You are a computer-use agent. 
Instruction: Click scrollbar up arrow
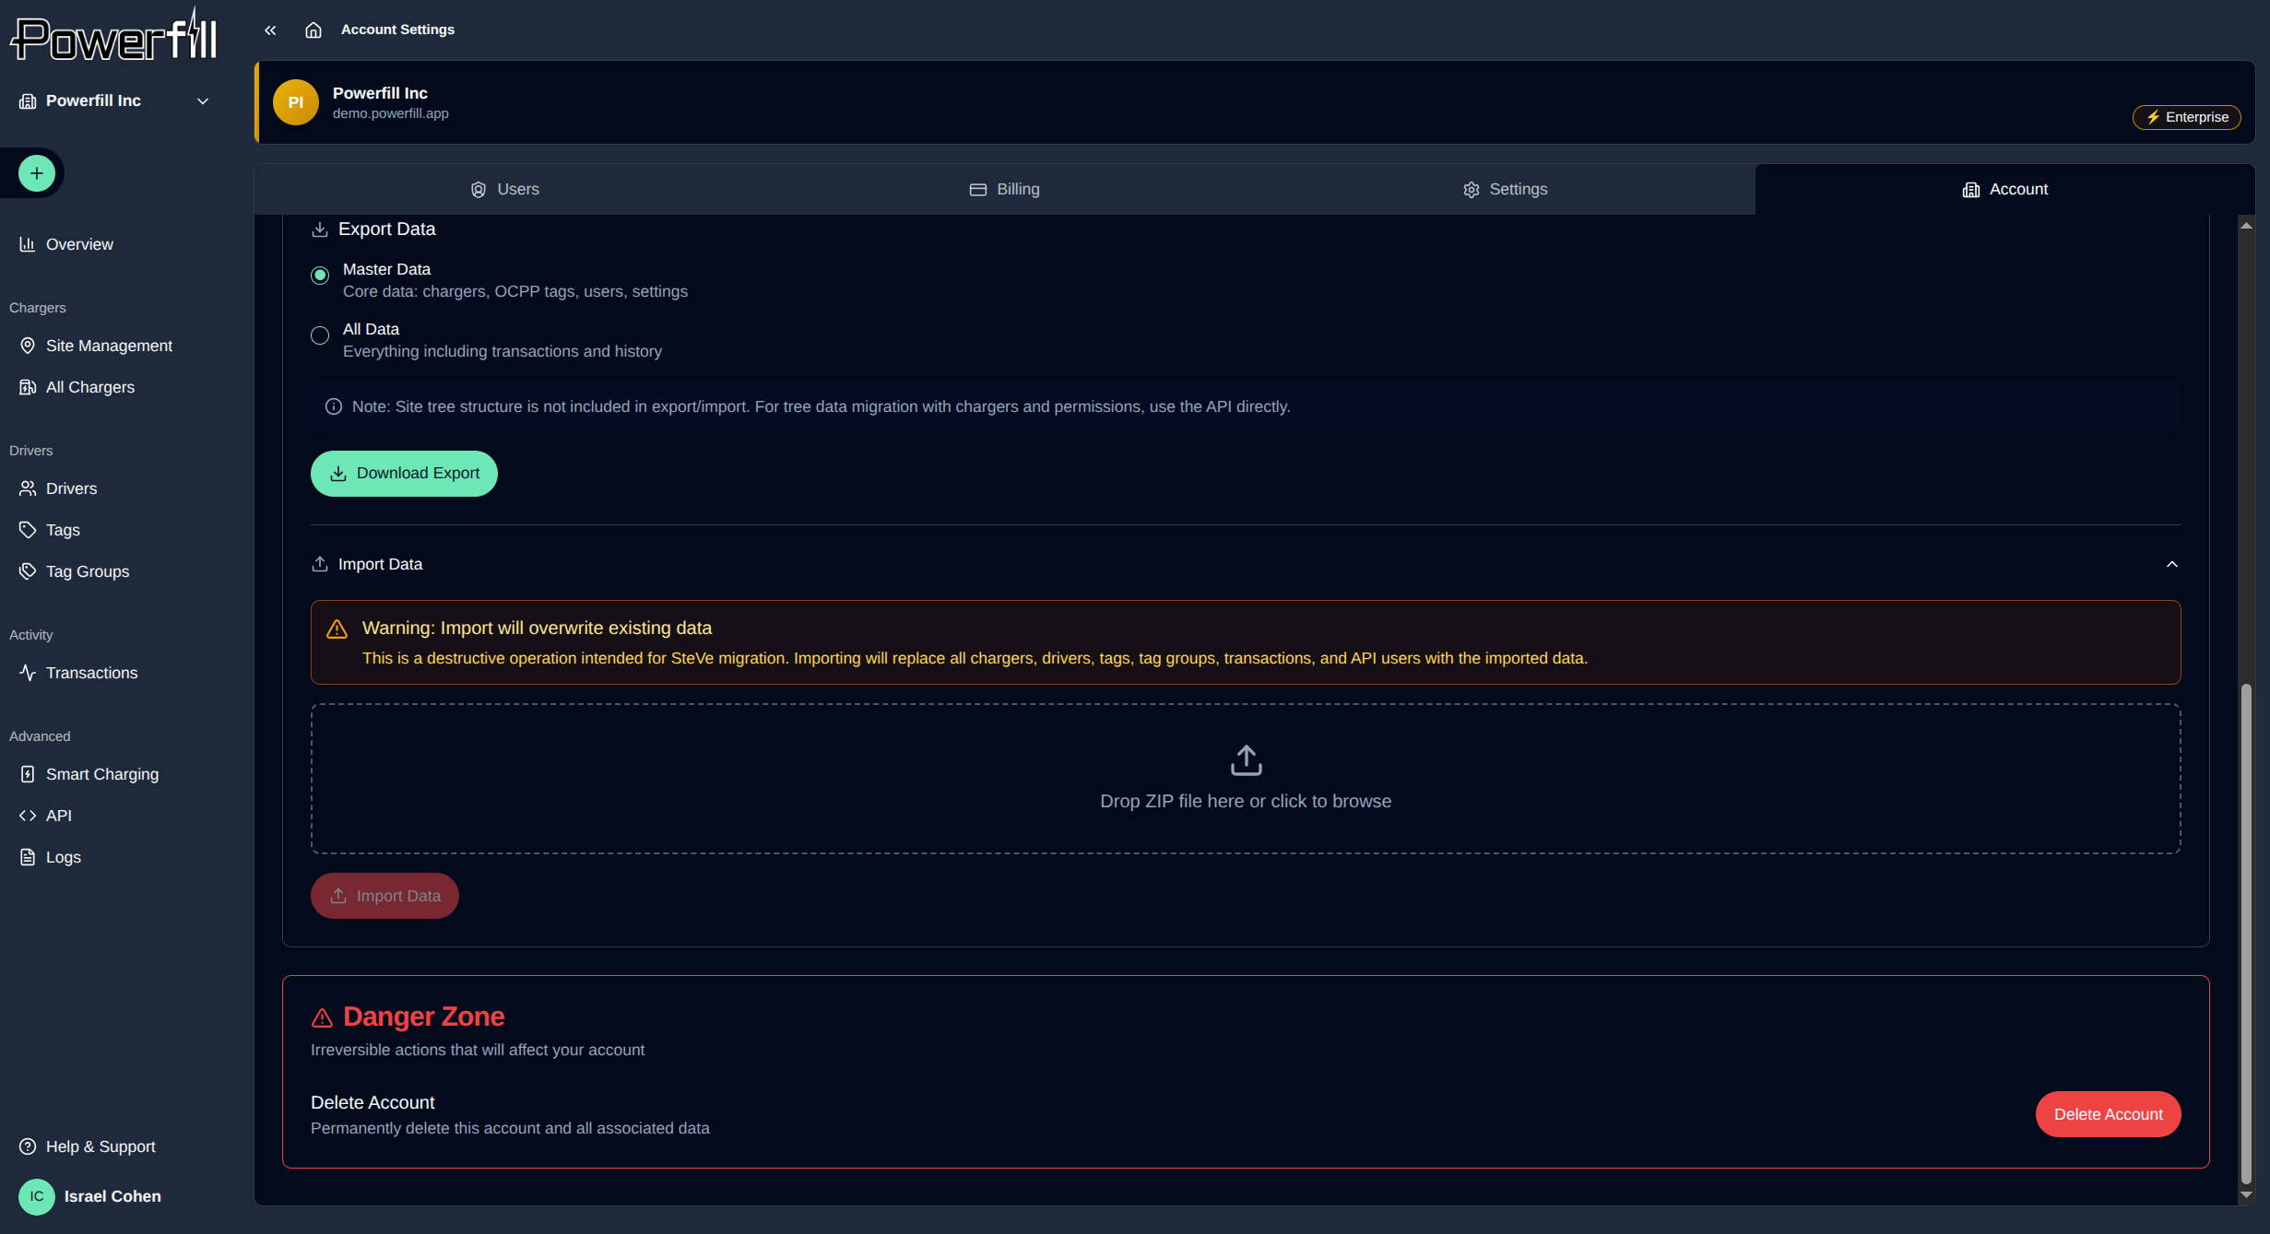pos(2247,226)
